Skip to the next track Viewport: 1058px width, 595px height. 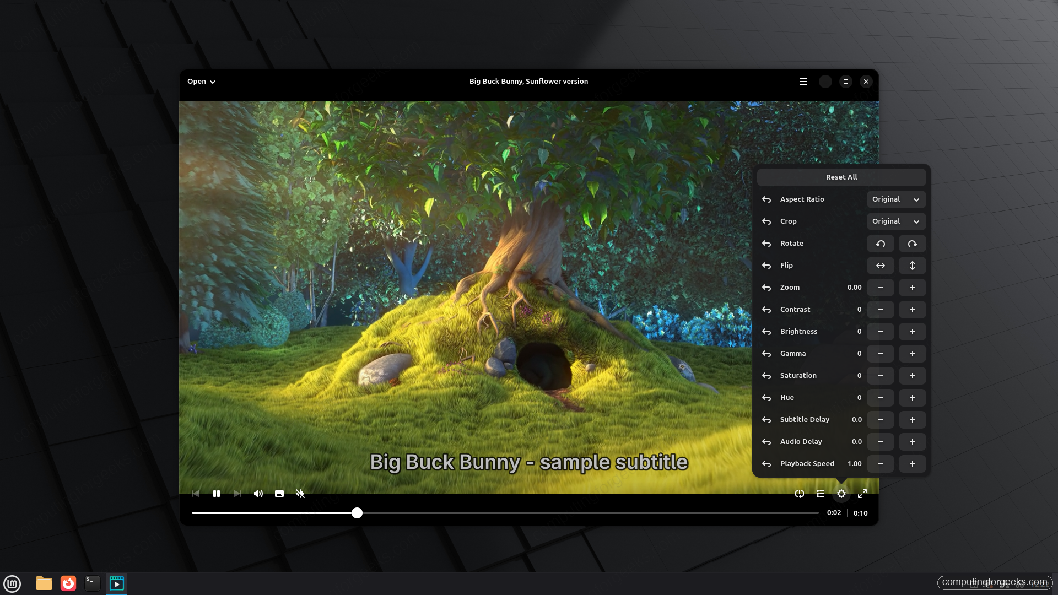[x=237, y=494]
